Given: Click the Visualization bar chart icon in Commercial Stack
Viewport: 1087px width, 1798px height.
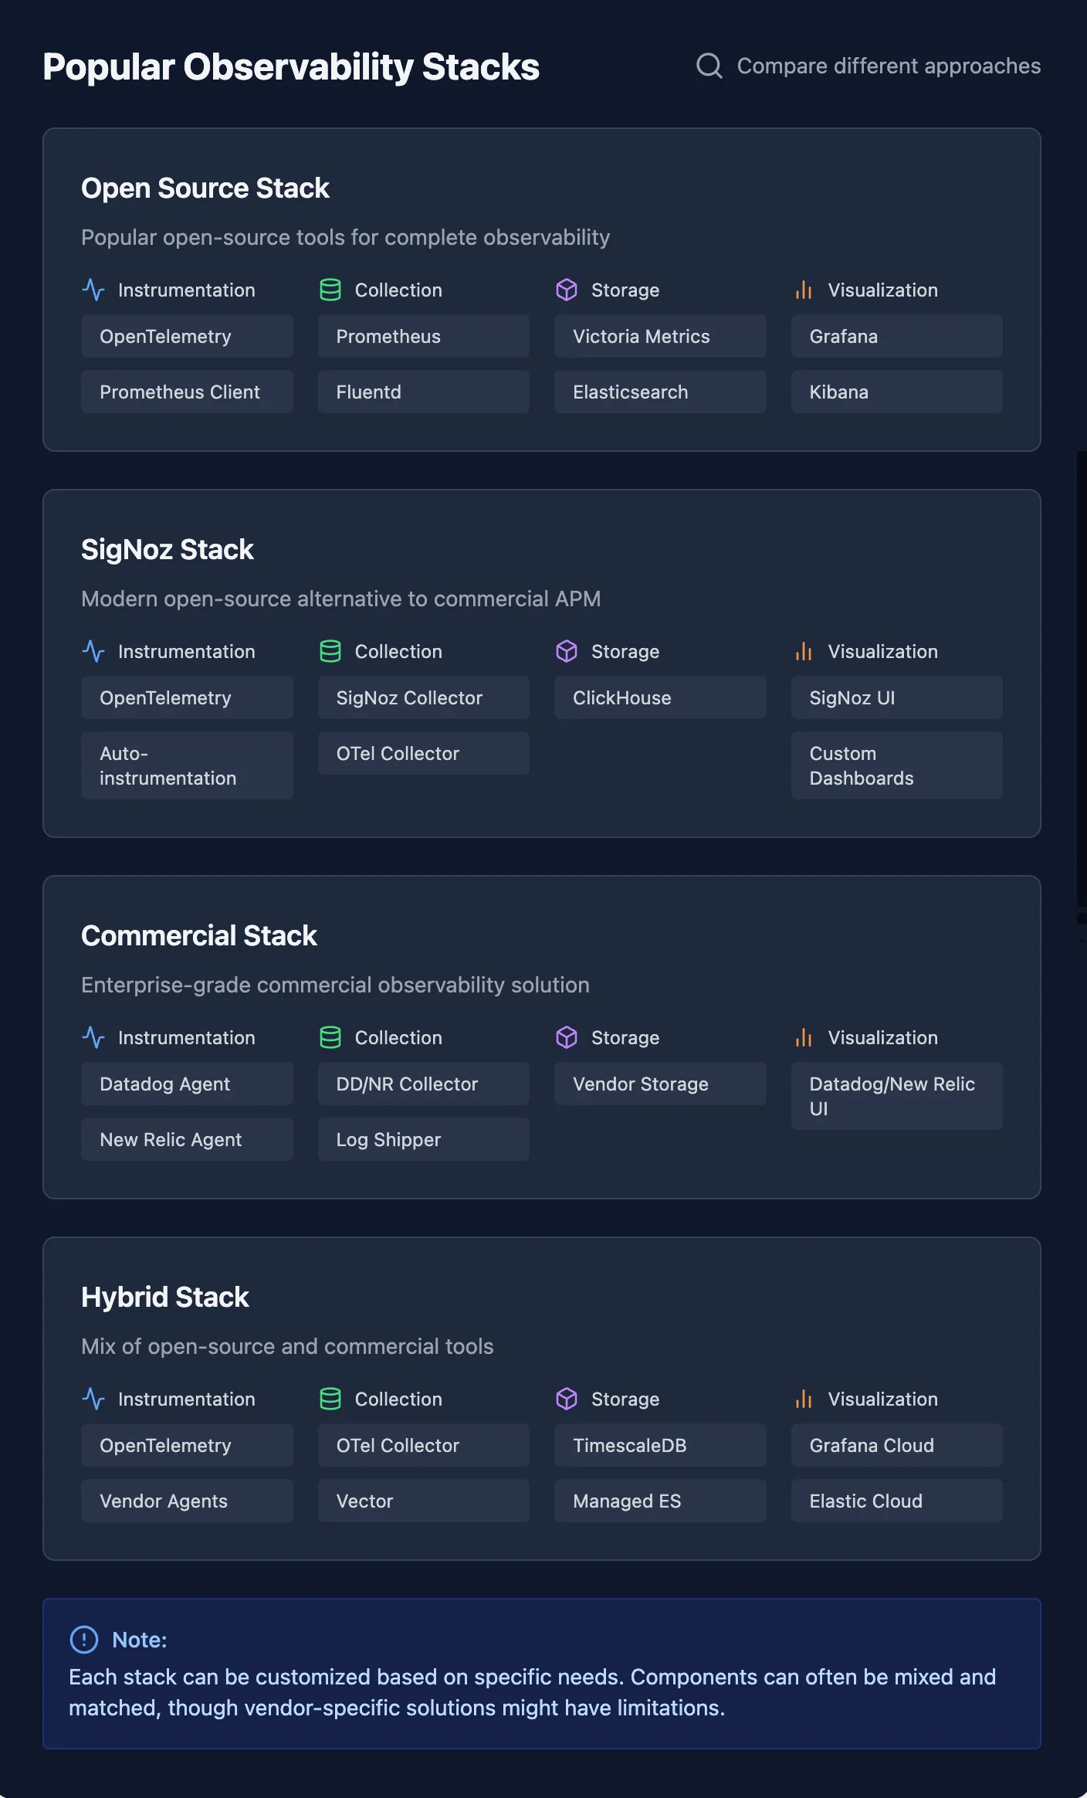Looking at the screenshot, I should click(x=804, y=1037).
